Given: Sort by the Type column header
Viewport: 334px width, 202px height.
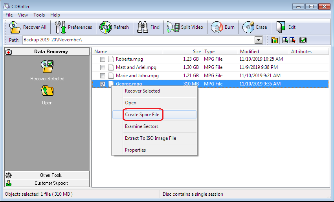Looking at the screenshot, I should [220, 52].
